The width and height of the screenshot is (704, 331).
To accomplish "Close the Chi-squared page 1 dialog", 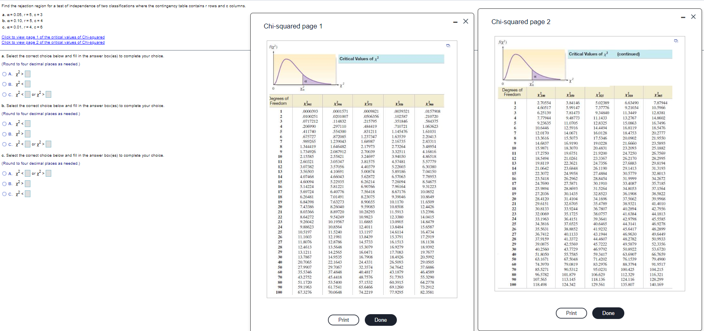I will click(x=465, y=21).
